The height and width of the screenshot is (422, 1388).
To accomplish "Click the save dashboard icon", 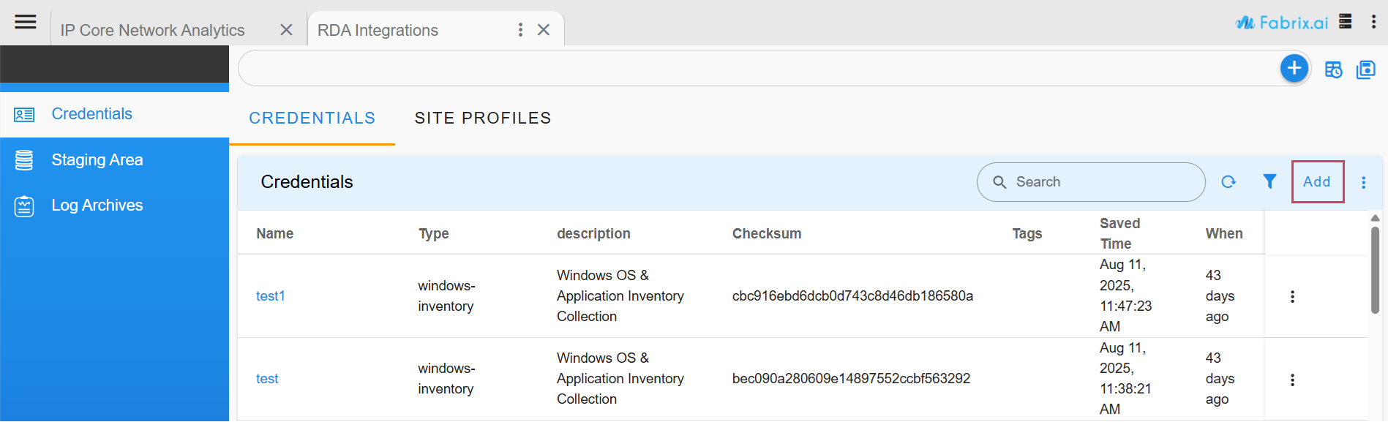I will pyautogui.click(x=1366, y=69).
